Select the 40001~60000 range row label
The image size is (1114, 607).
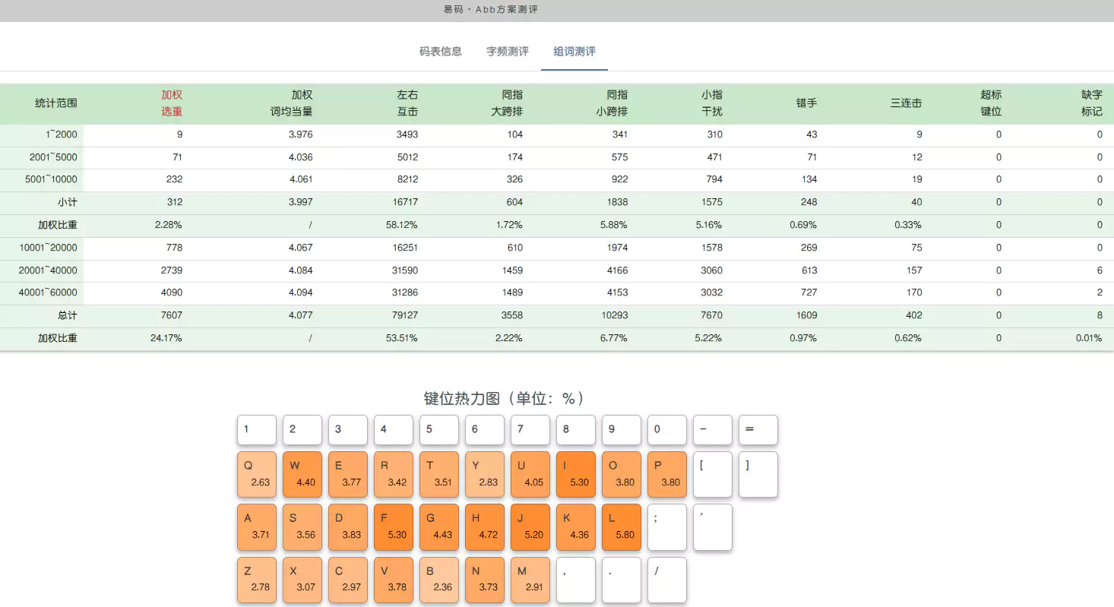[x=47, y=292]
